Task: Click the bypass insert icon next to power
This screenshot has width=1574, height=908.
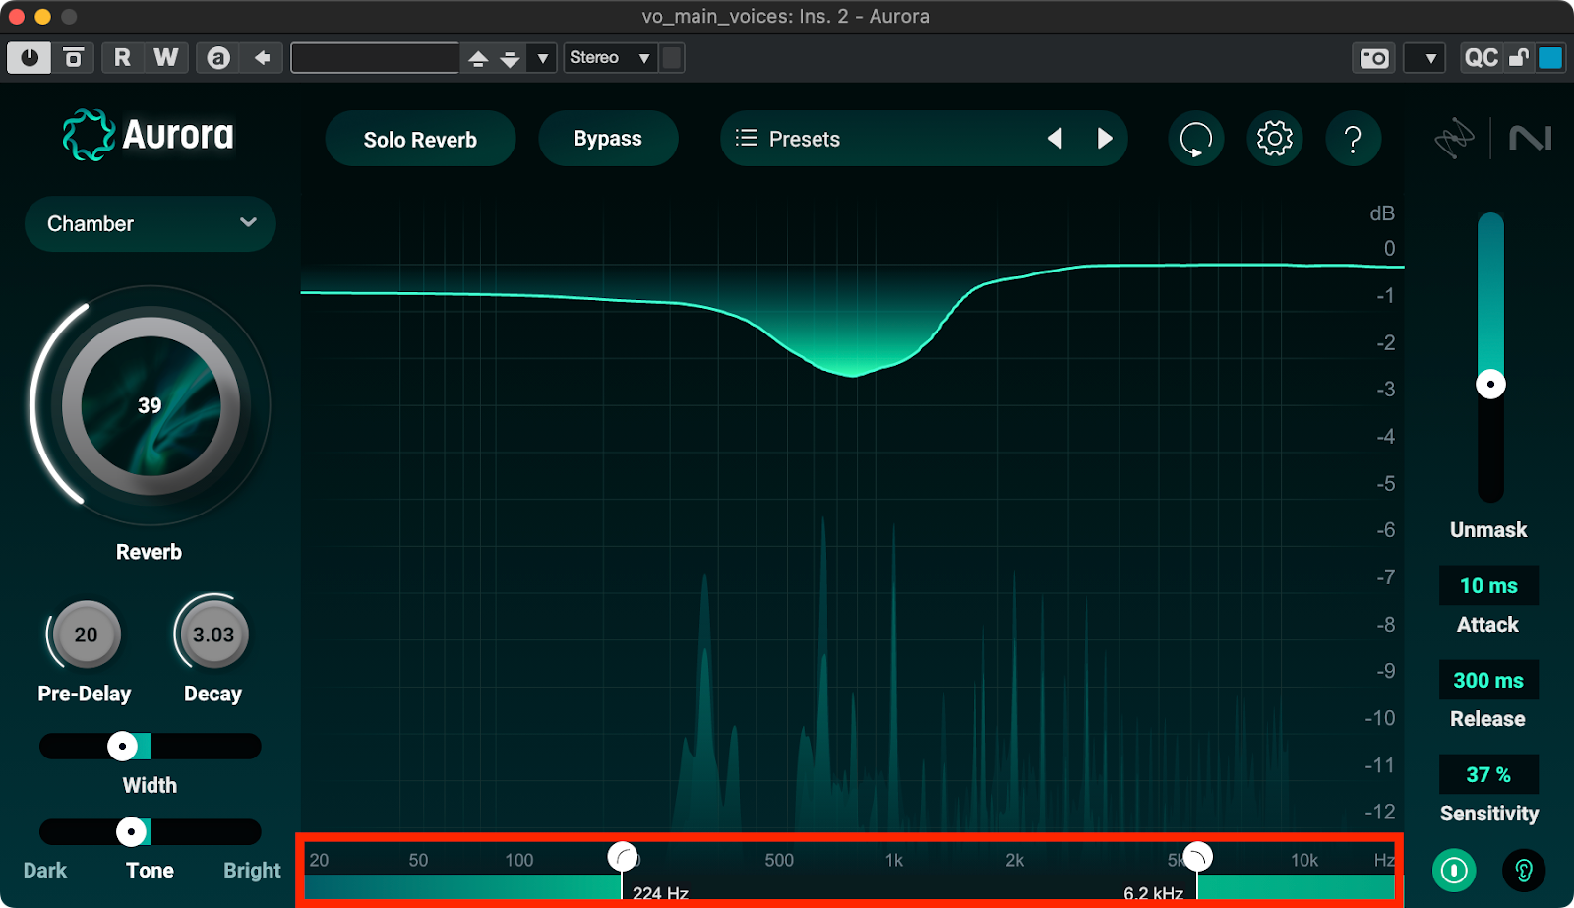Action: [73, 58]
